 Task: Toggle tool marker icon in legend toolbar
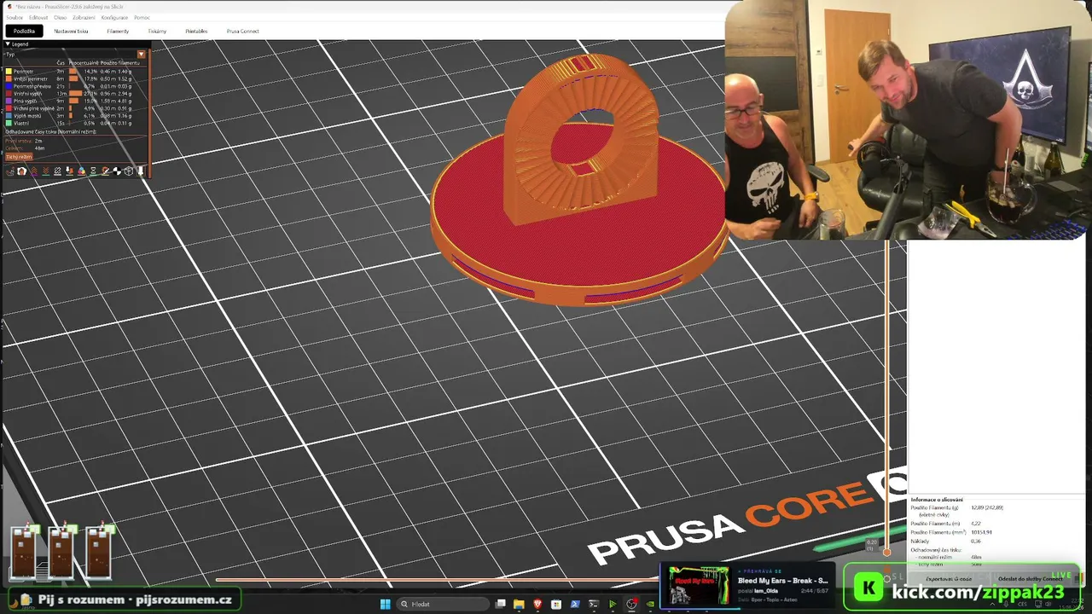140,171
